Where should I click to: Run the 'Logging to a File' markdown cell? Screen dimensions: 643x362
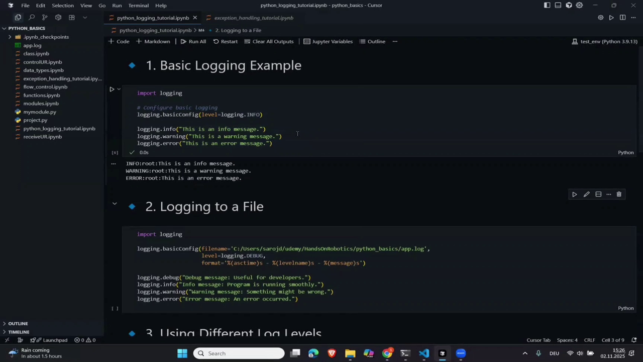coord(575,195)
